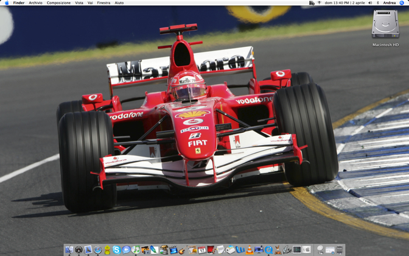Image resolution: width=409 pixels, height=256 pixels.
Task: Click the Bluetooth status icon
Action: click(x=377, y=2)
